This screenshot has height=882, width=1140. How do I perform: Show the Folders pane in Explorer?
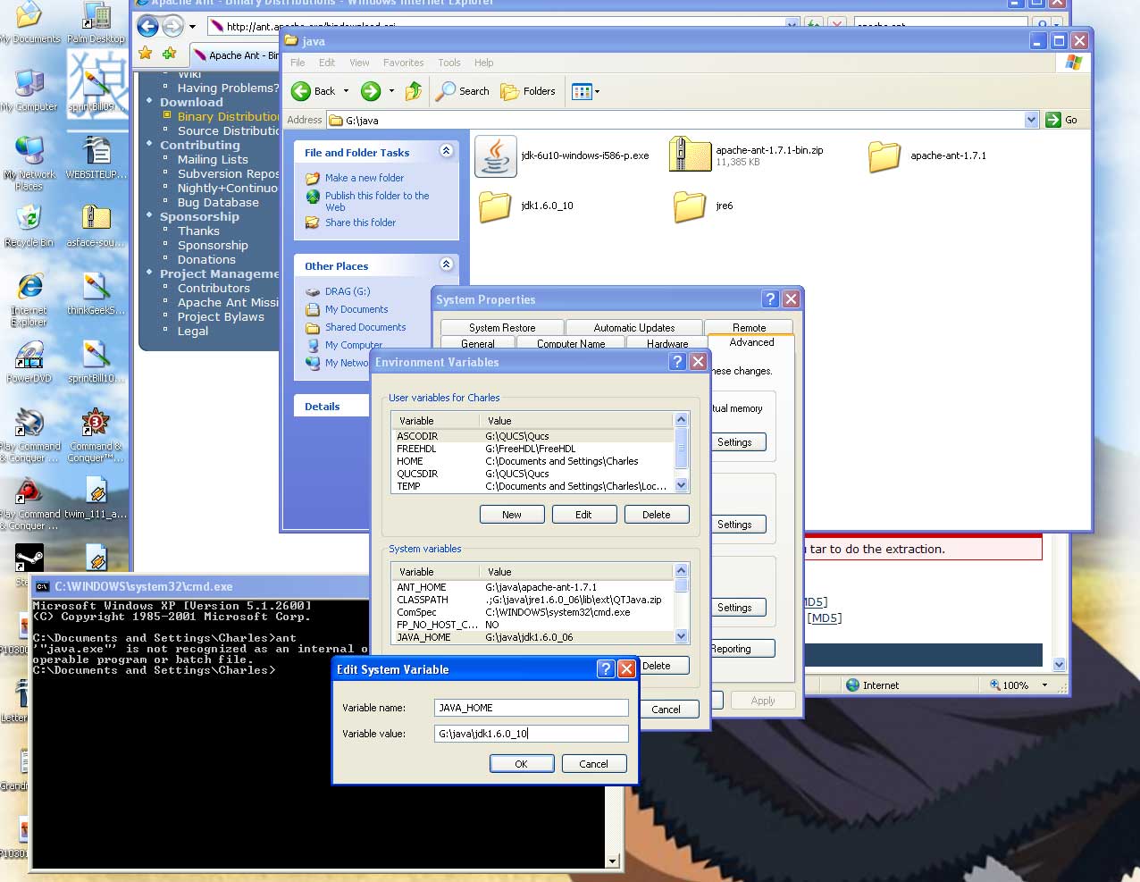pos(528,91)
